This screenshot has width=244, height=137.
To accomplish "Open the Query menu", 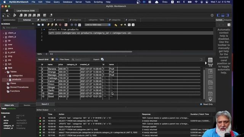I will point(56,2).
